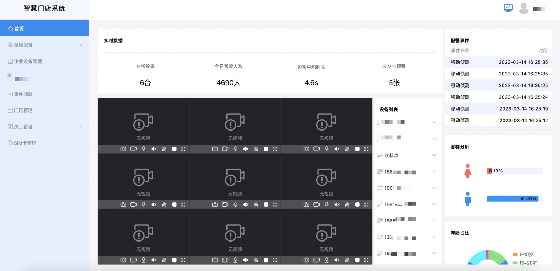Start recording in the bottom-middle video tile
The image size is (560, 271).
[225, 260]
